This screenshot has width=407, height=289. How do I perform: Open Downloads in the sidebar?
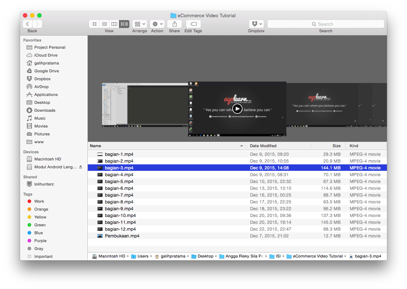pos(41,110)
